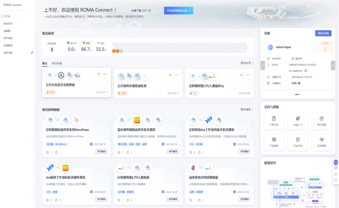This screenshot has width=339, height=208.
Task: Select the second carousel pagination dot
Action: [300, 94]
